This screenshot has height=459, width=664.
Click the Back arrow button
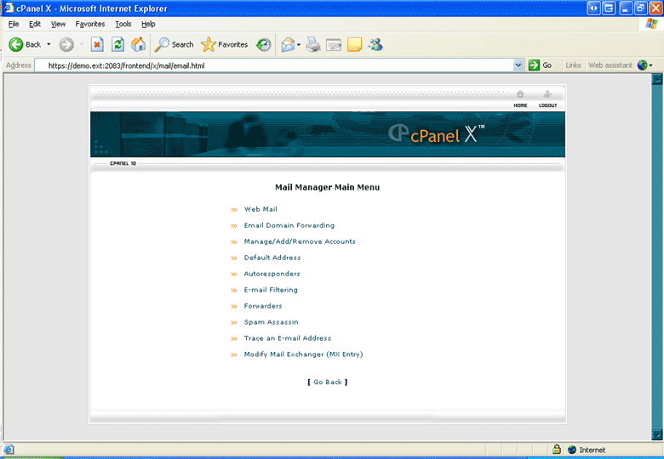[25, 44]
